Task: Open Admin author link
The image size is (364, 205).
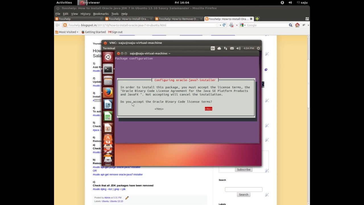Action: click(107, 198)
